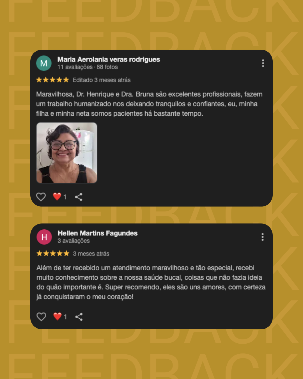Like Maria Aerolania's review with outline heart
Viewport: 303px width, 379px height.
point(41,197)
